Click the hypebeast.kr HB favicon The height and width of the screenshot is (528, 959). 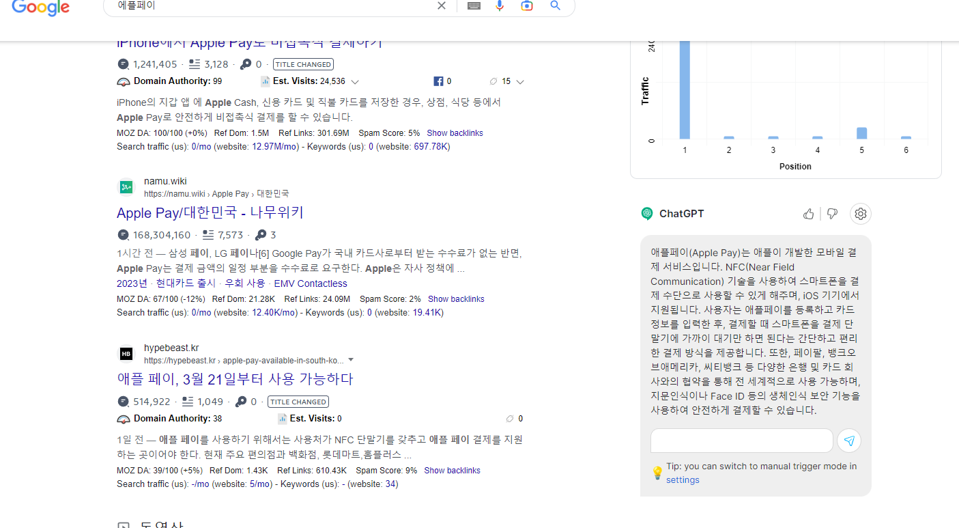[126, 354]
